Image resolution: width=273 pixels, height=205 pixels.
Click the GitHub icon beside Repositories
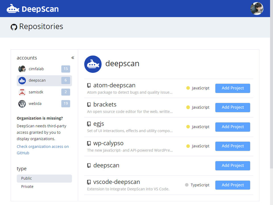pyautogui.click(x=14, y=27)
